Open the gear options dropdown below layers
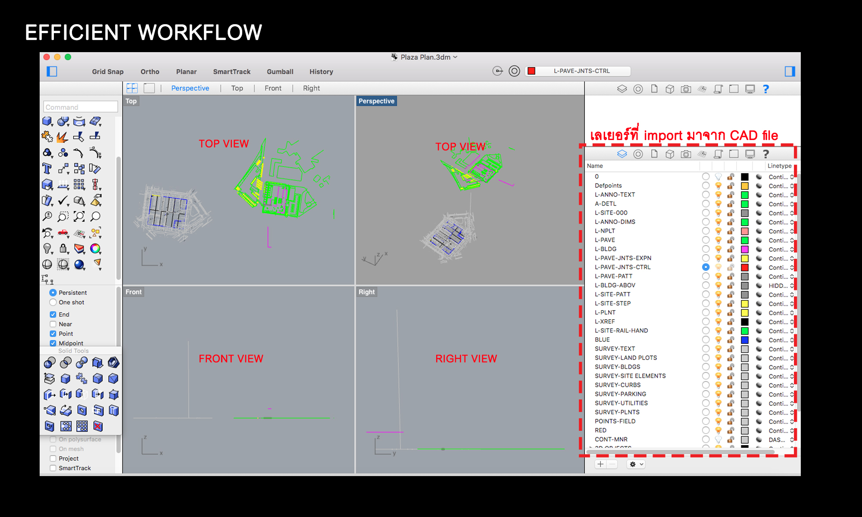The height and width of the screenshot is (517, 862). (x=636, y=464)
